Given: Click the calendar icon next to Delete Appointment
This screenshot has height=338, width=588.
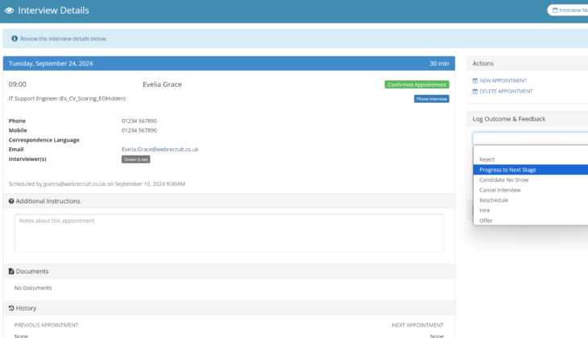Looking at the screenshot, I should pos(475,91).
